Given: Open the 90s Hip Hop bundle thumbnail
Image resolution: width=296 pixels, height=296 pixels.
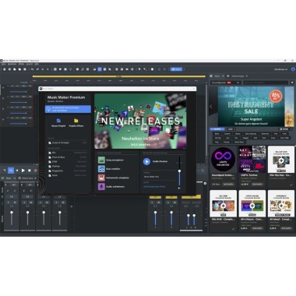Looking at the screenshot, I should click(x=281, y=160).
